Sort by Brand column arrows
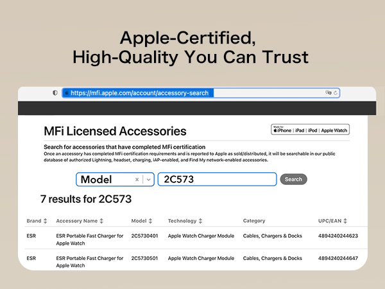Image resolution: width=385 pixels, height=289 pixels. coord(45,221)
